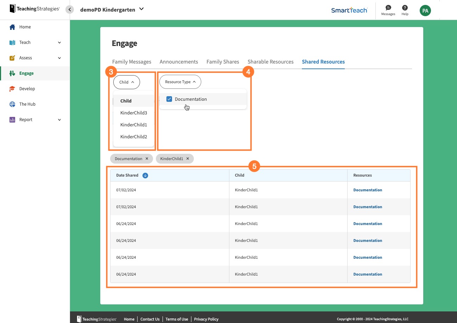Open the Privacy Policy footer link

tap(206, 319)
